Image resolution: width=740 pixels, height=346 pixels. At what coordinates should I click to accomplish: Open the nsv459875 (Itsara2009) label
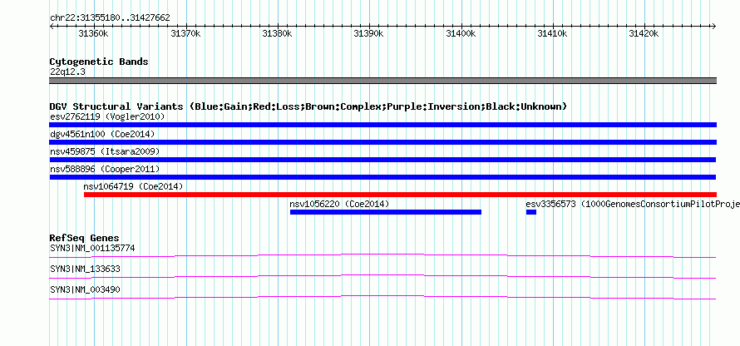105,151
